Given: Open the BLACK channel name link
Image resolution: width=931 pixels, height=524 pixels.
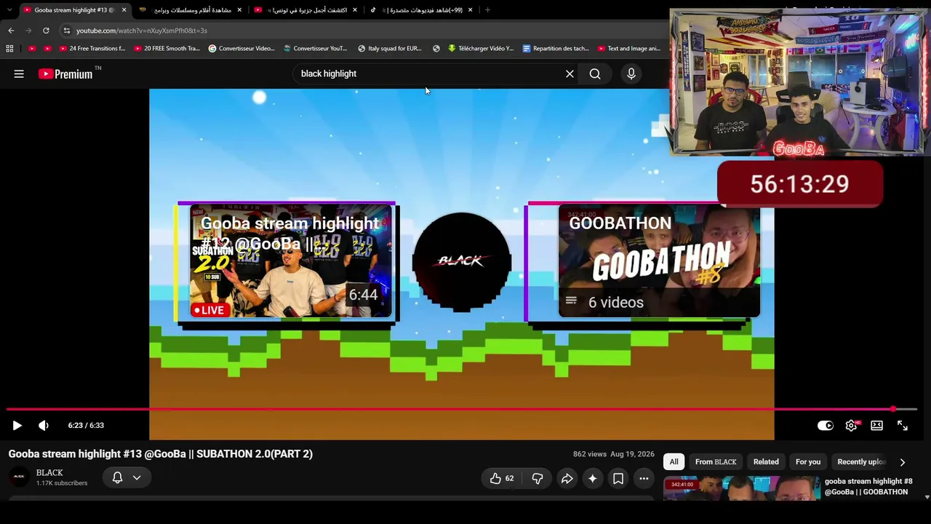Looking at the screenshot, I should [x=49, y=472].
